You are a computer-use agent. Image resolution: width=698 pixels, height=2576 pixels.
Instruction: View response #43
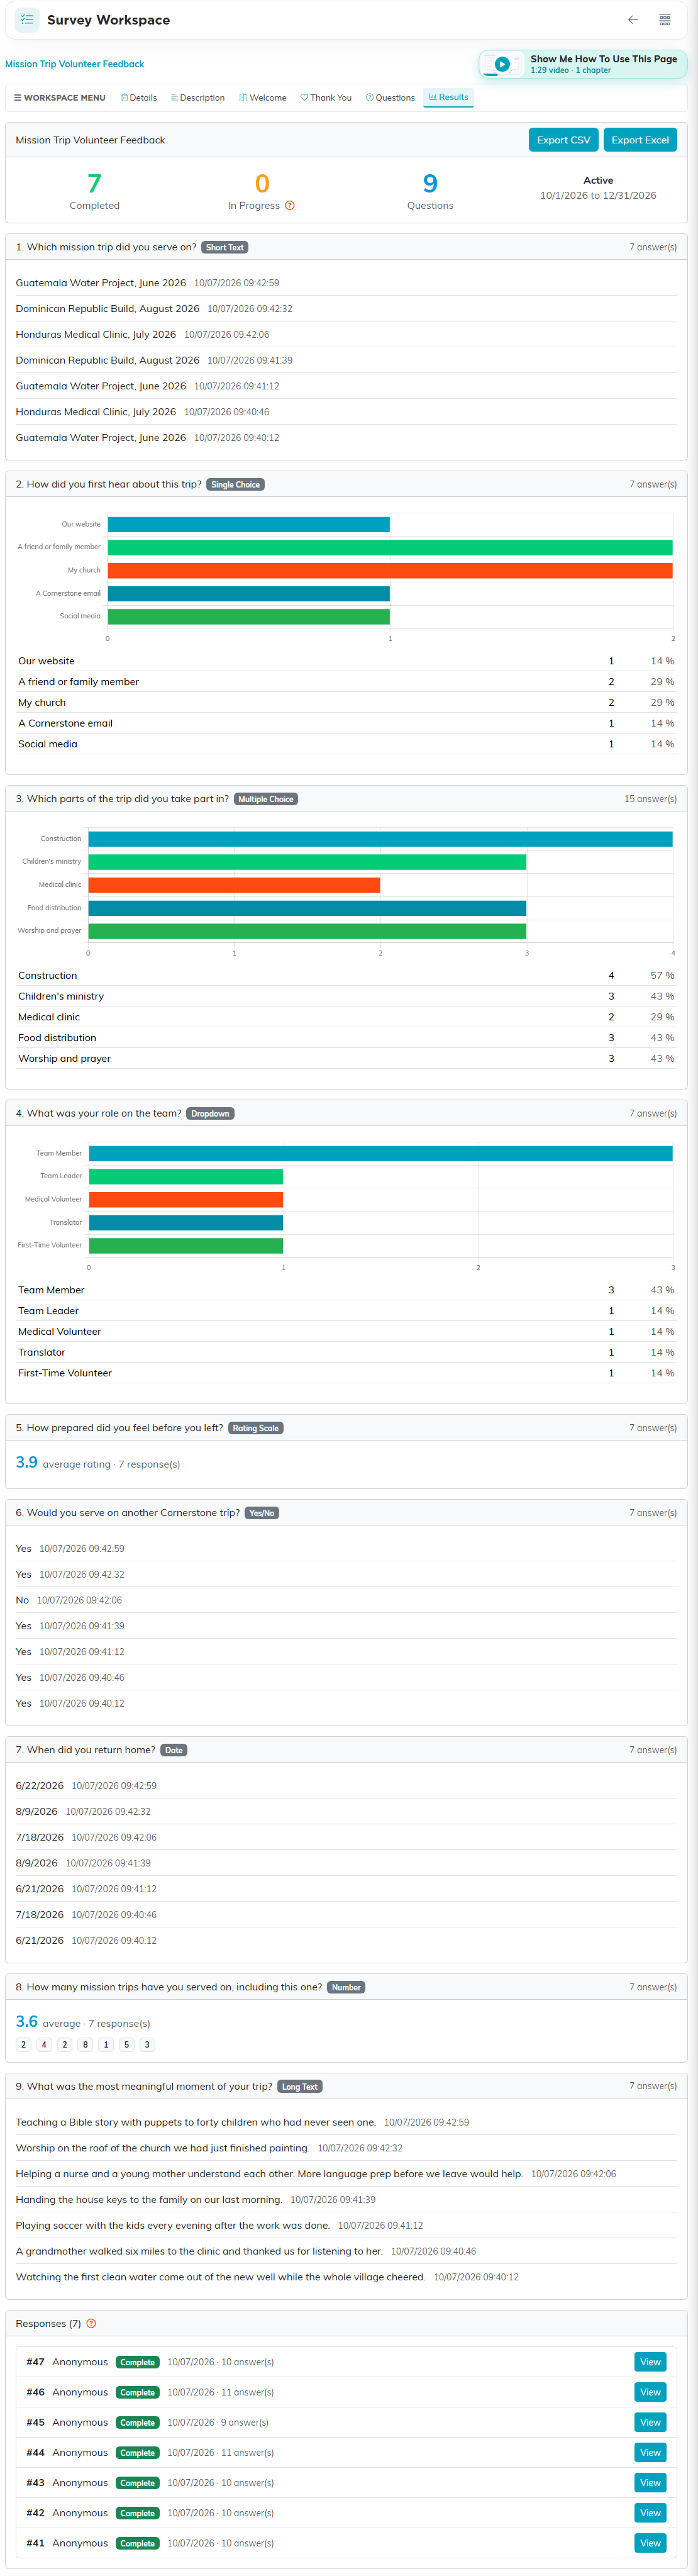pos(650,2482)
